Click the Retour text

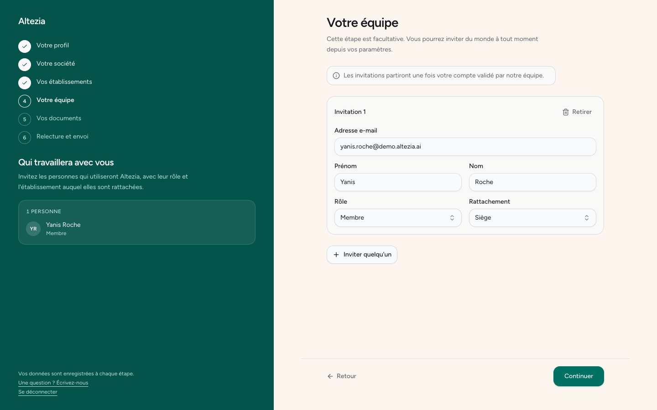click(x=346, y=376)
